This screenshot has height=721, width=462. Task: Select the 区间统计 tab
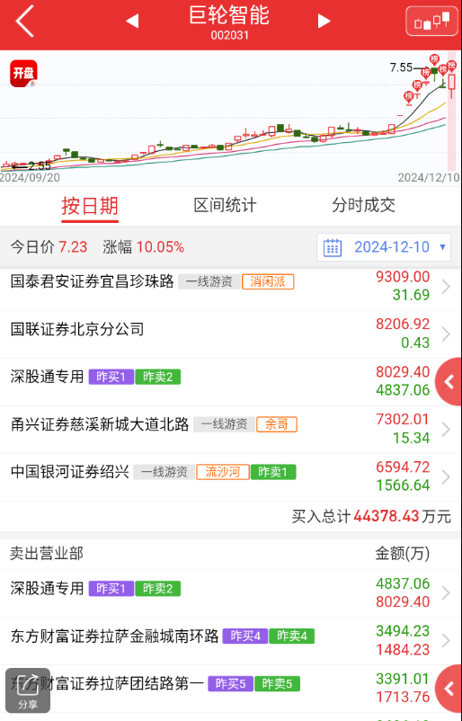coord(225,205)
